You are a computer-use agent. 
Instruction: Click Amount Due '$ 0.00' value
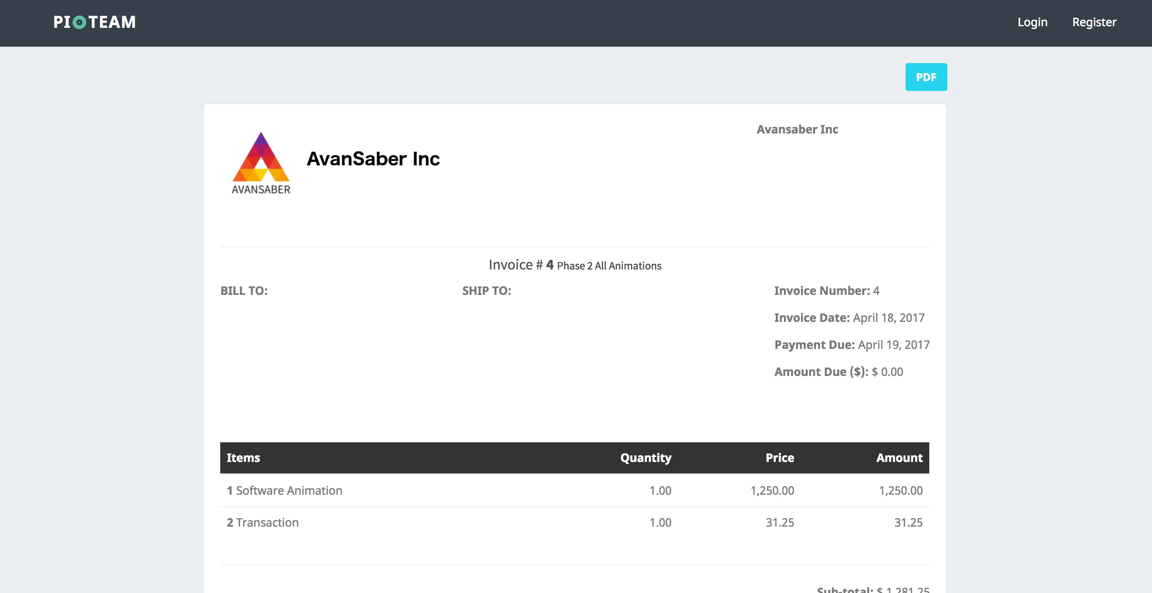(887, 371)
